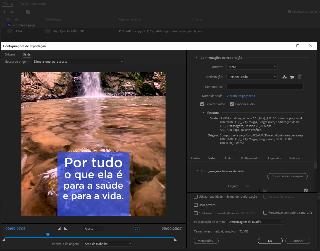Open preset dropdown arrow beside High Quality 1080p HD
This screenshot has height=251, width=320.
click(48, 31)
